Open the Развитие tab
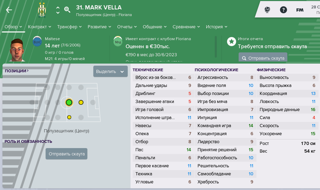 point(99,27)
